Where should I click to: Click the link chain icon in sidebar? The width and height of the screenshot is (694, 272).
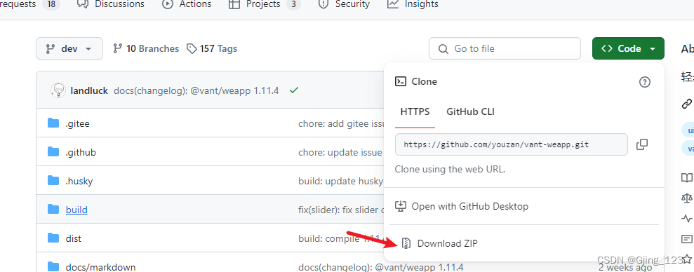click(x=687, y=104)
